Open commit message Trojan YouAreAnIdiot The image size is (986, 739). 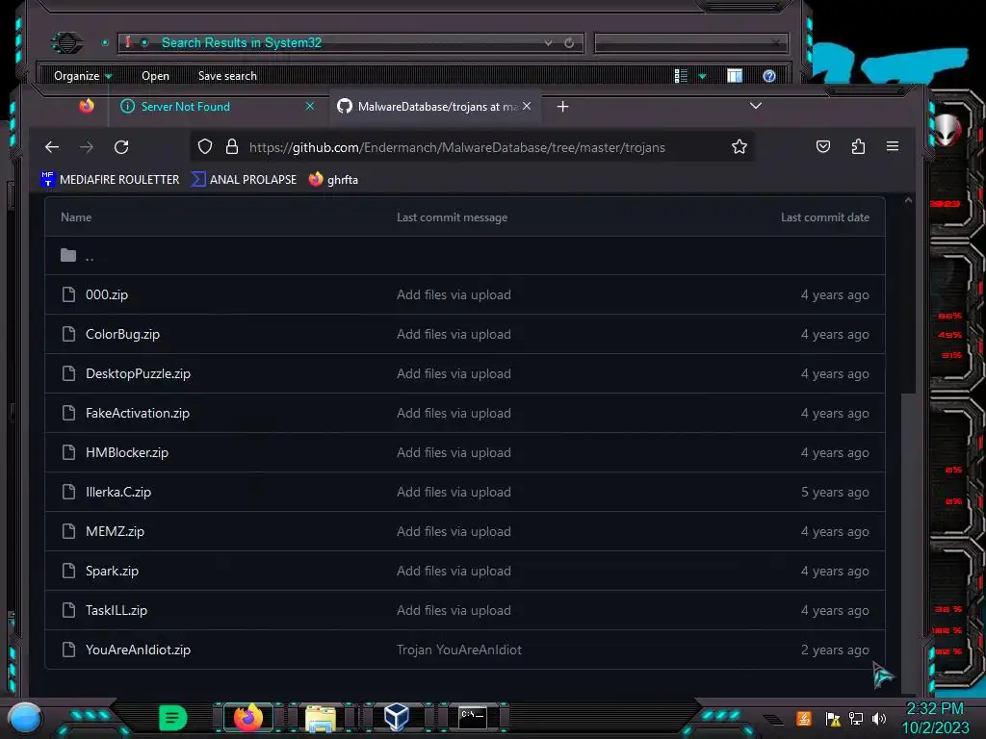[459, 650]
